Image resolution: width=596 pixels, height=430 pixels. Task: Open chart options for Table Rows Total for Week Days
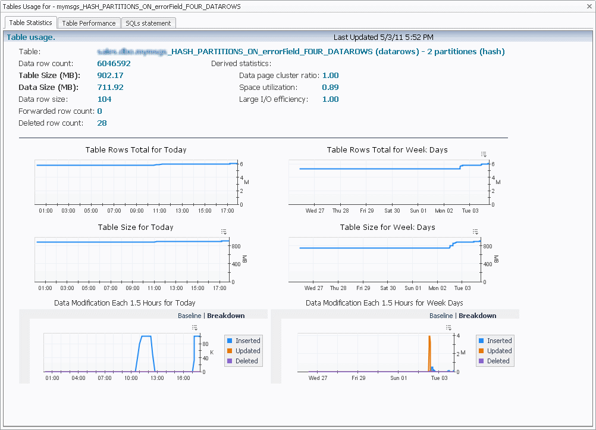(x=484, y=154)
